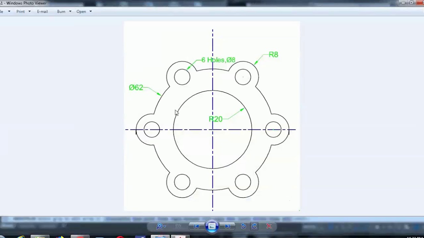
Task: Go to the next photo
Action: (x=228, y=226)
